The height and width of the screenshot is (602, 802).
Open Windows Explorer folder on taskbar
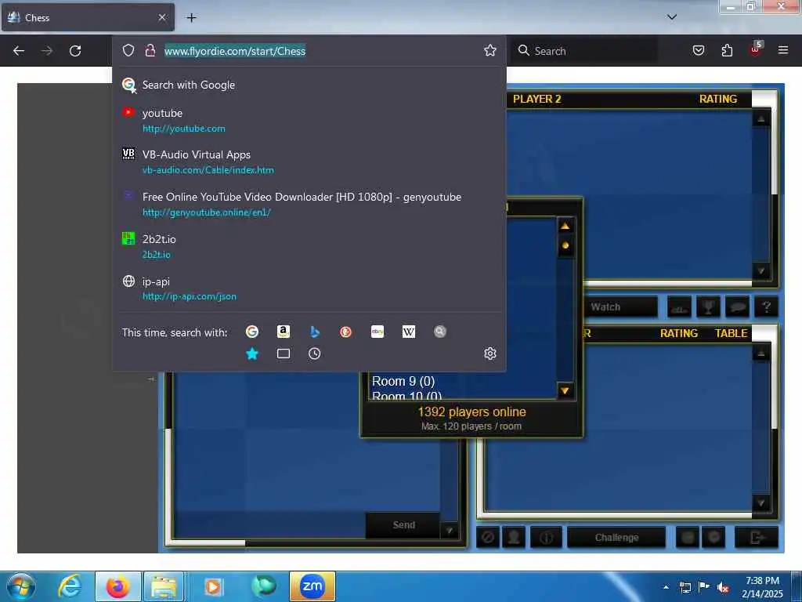tap(164, 586)
